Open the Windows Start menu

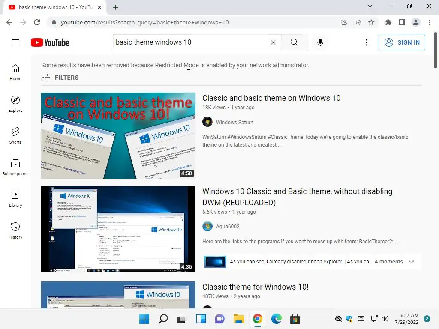coord(144,319)
